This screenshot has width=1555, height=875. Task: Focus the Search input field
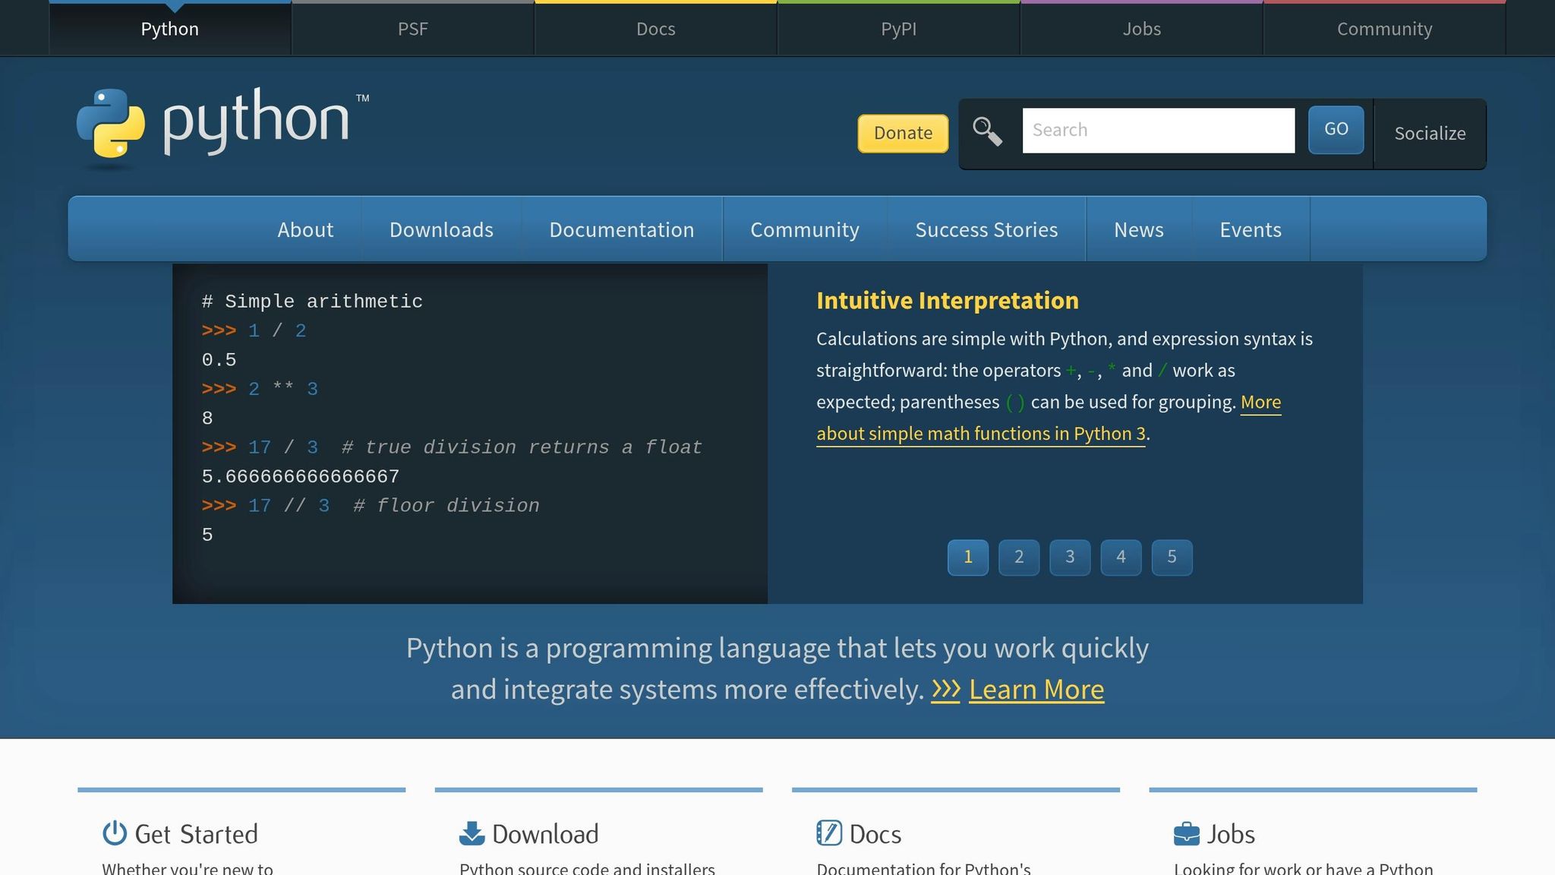[1159, 131]
